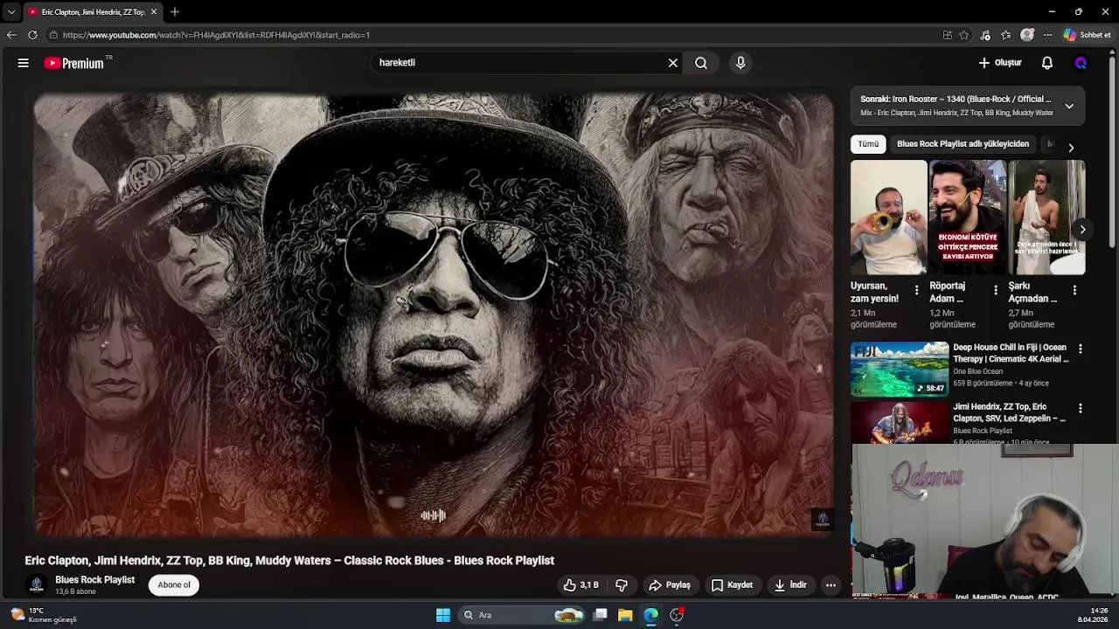Open the tab search dropdown
The height and width of the screenshot is (629, 1119).
click(x=11, y=11)
